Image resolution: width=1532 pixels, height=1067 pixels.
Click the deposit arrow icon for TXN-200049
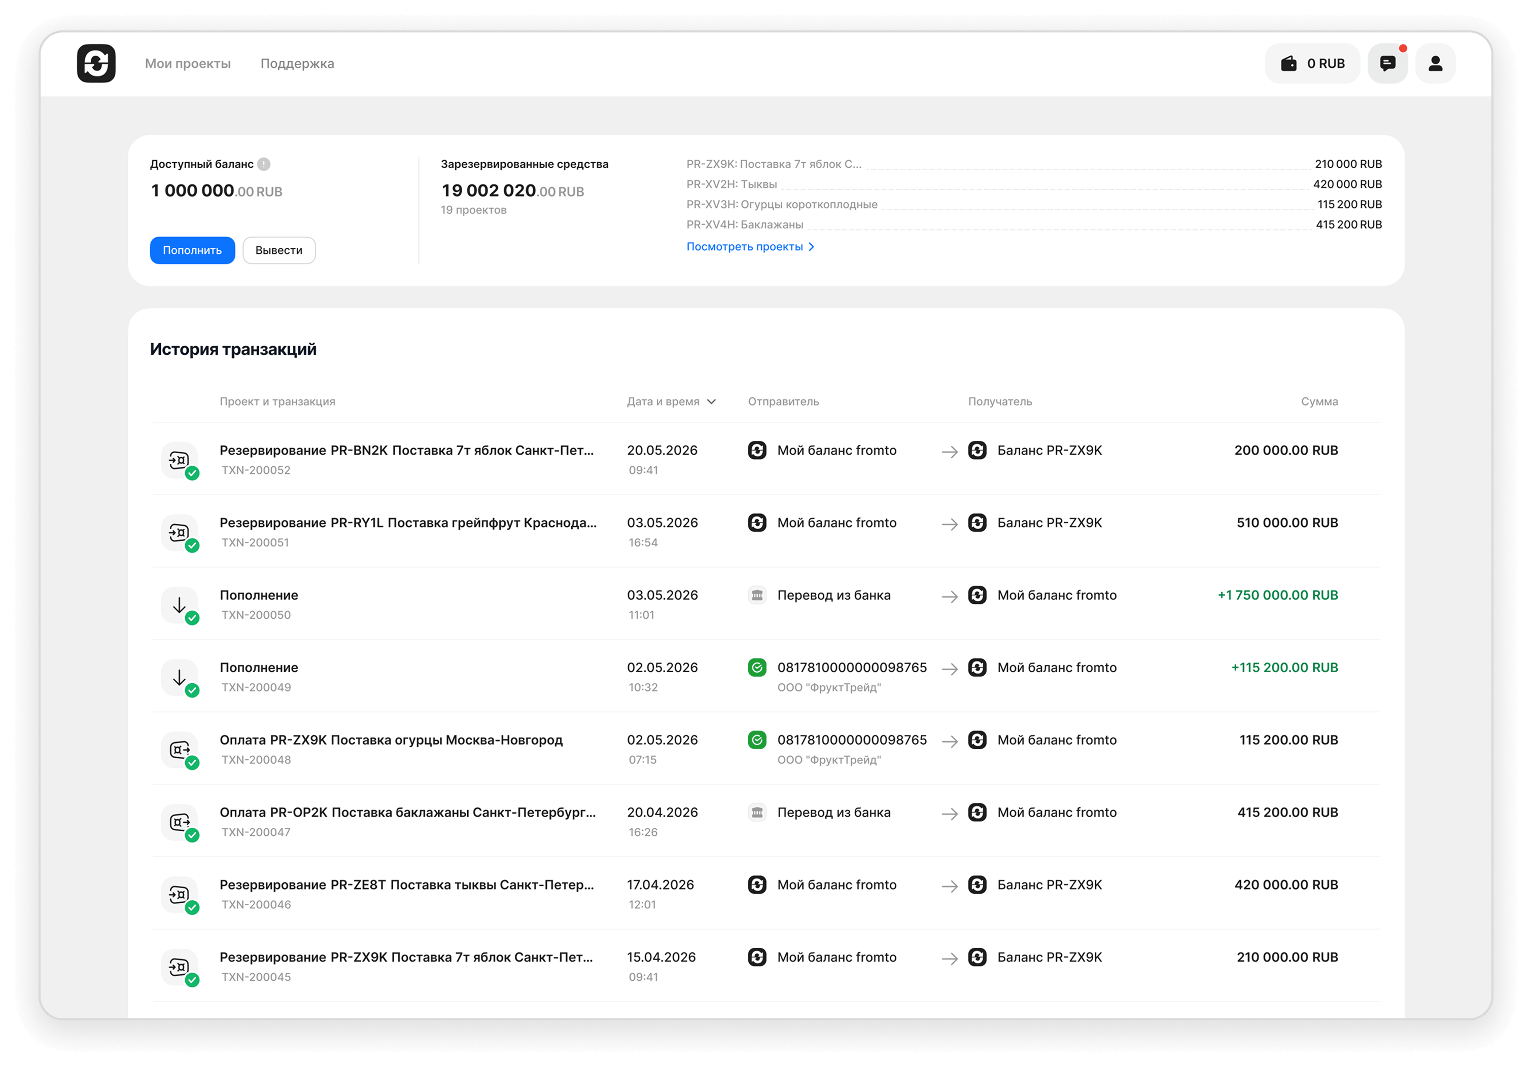click(180, 678)
